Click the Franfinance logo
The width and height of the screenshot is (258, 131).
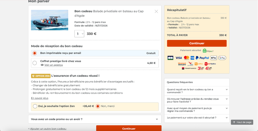189,68
